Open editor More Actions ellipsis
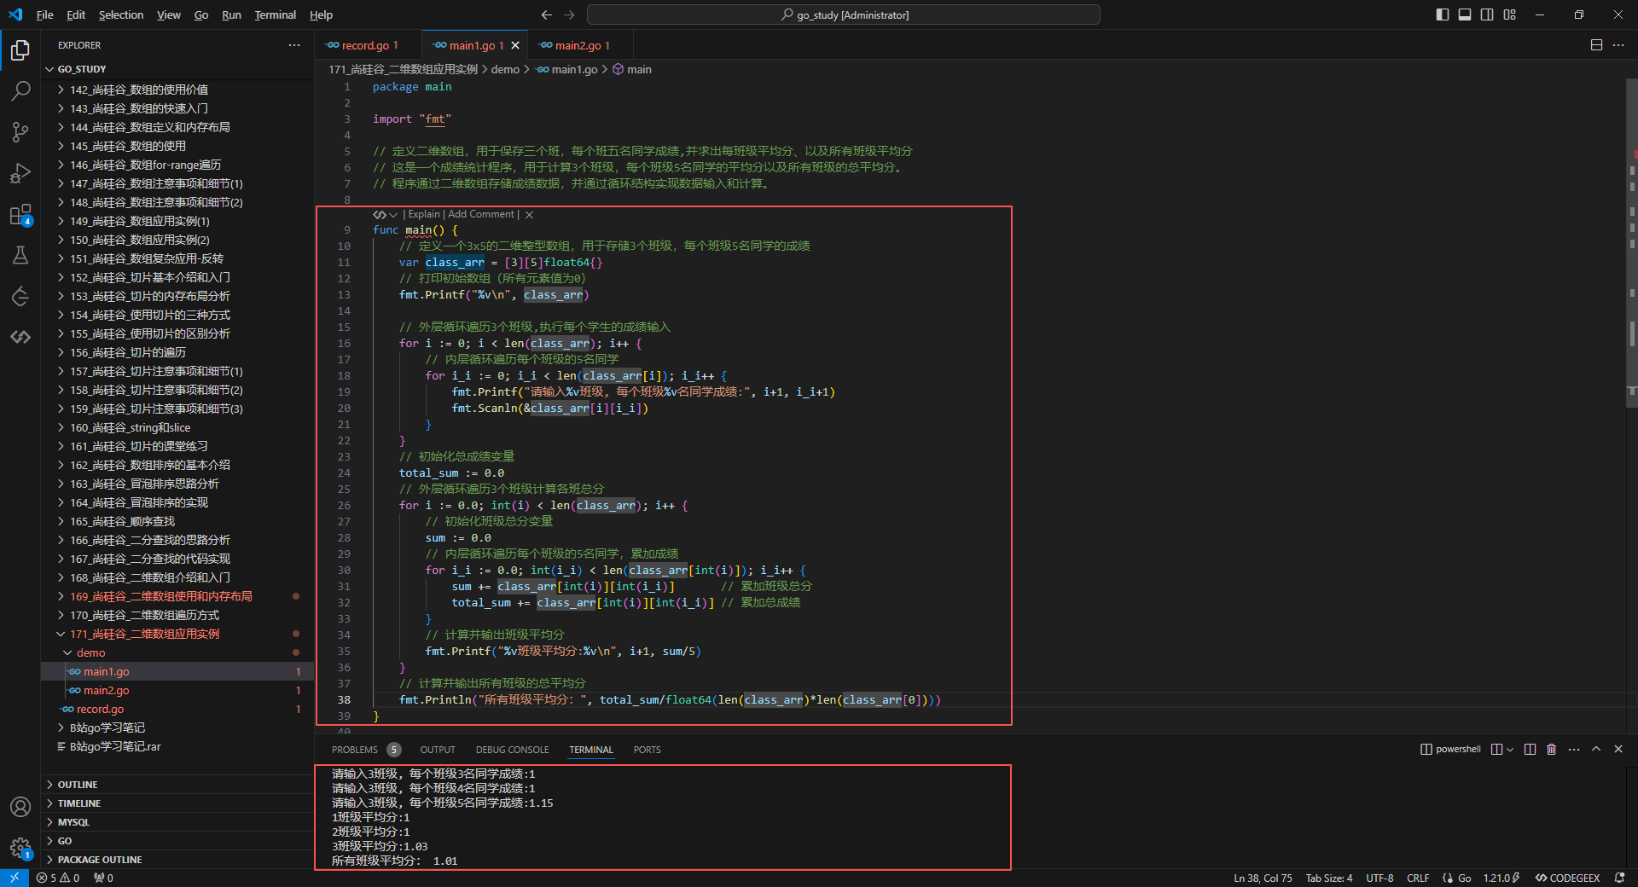Screen dimensions: 1638x887 point(1618,45)
